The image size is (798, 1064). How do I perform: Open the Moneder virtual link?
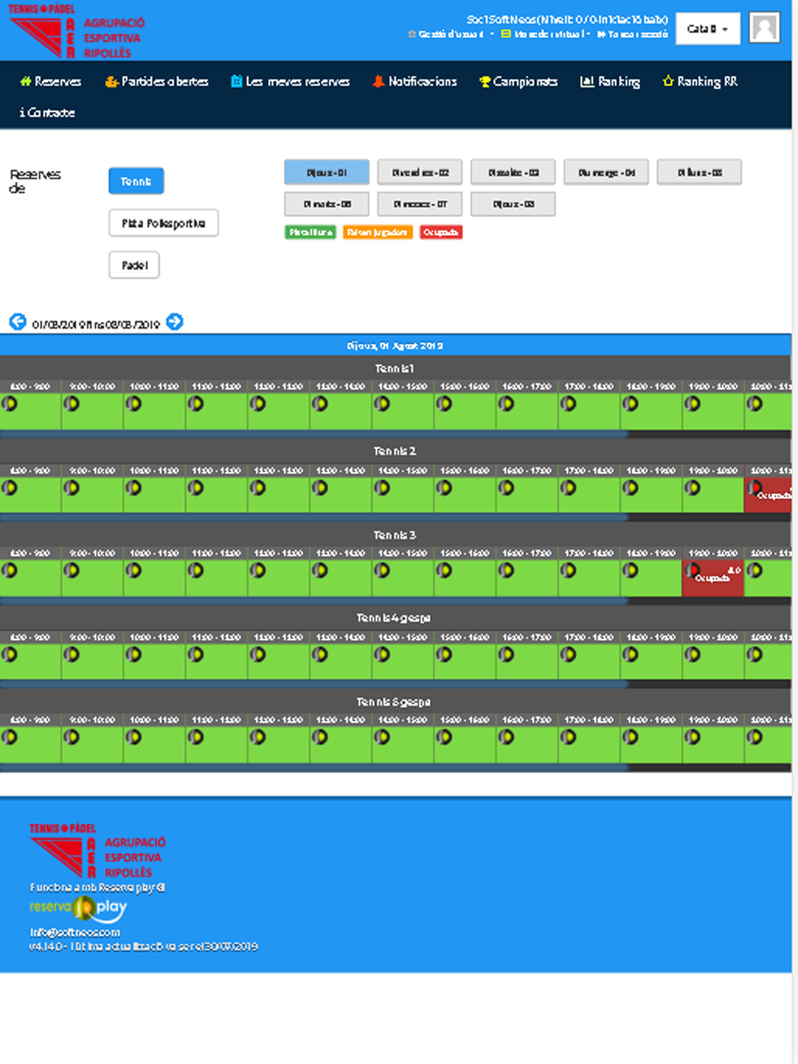tap(543, 34)
